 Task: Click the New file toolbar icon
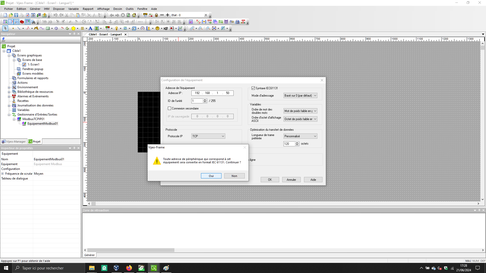[x=5, y=15]
